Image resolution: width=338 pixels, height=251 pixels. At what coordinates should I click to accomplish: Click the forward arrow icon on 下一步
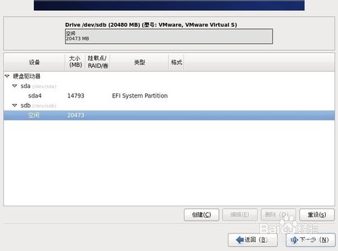(294, 240)
